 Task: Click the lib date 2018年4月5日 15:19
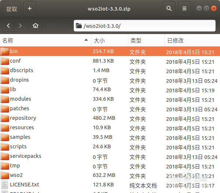190,90
